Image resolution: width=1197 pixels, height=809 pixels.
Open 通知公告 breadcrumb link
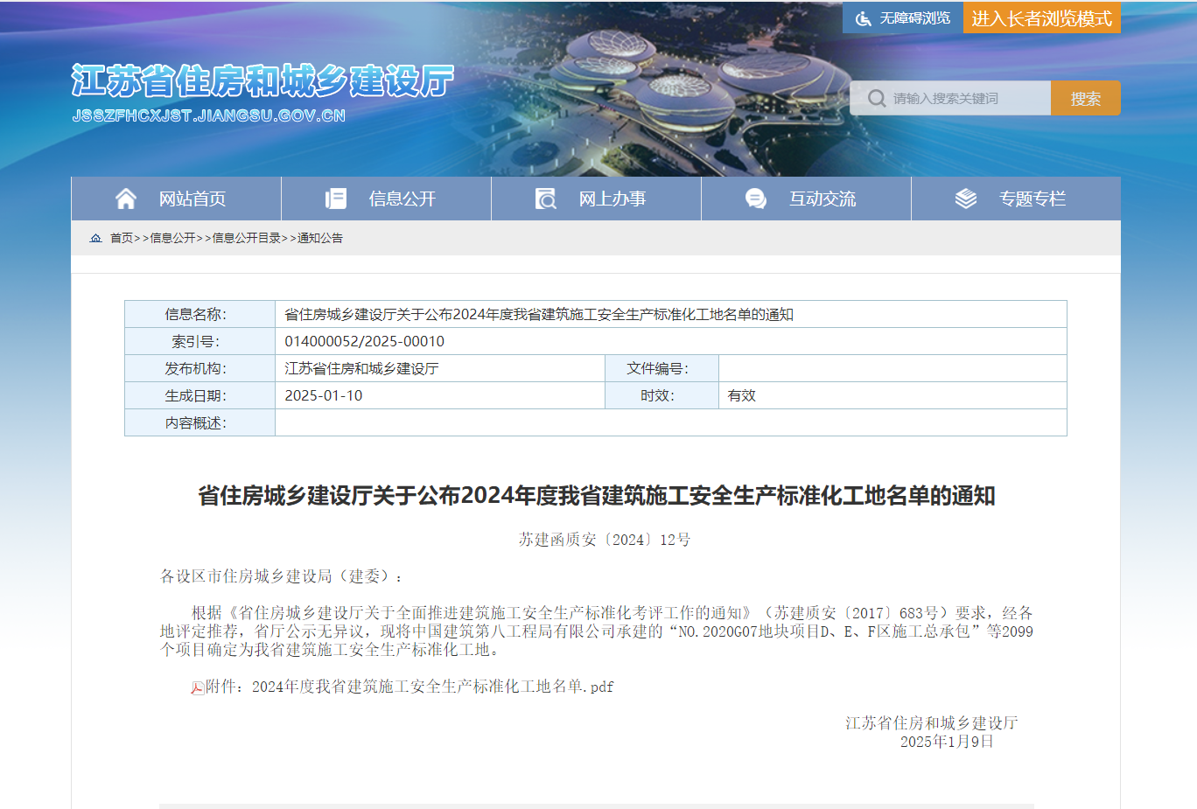320,238
